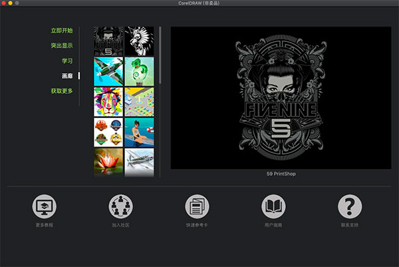Screen dimensions: 399x267
Task: Click the 加入社区 label
Action: (120, 225)
